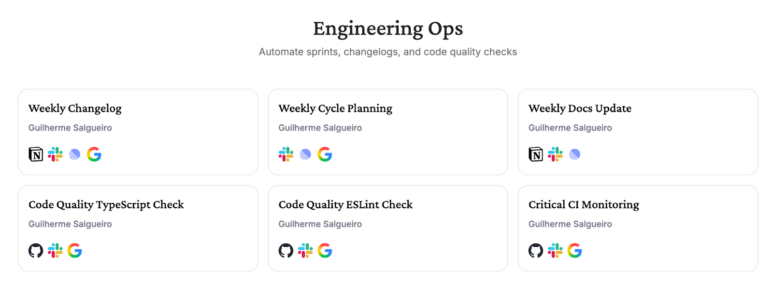The width and height of the screenshot is (773, 285).
Task: Open the Google icon under Weekly Cycle Planning
Action: pos(325,155)
